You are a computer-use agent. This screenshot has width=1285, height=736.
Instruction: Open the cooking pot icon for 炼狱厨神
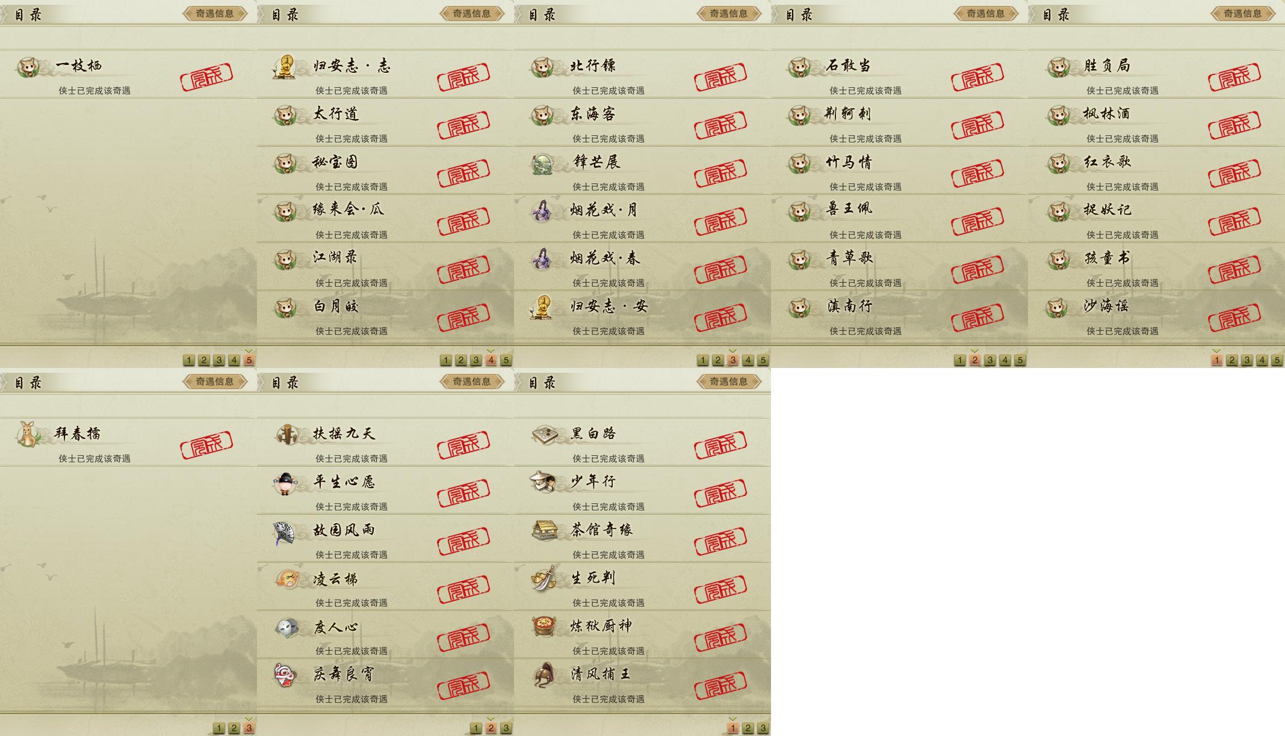pyautogui.click(x=544, y=626)
